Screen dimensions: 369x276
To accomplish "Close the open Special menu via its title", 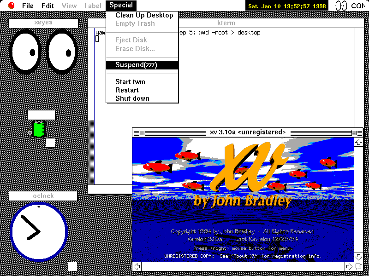I will [121, 6].
